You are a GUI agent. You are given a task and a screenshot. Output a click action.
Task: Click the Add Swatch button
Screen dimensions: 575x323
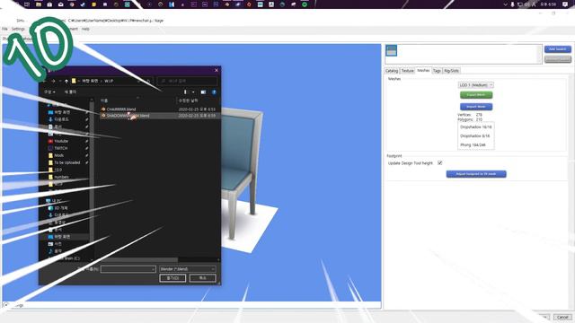(557, 49)
